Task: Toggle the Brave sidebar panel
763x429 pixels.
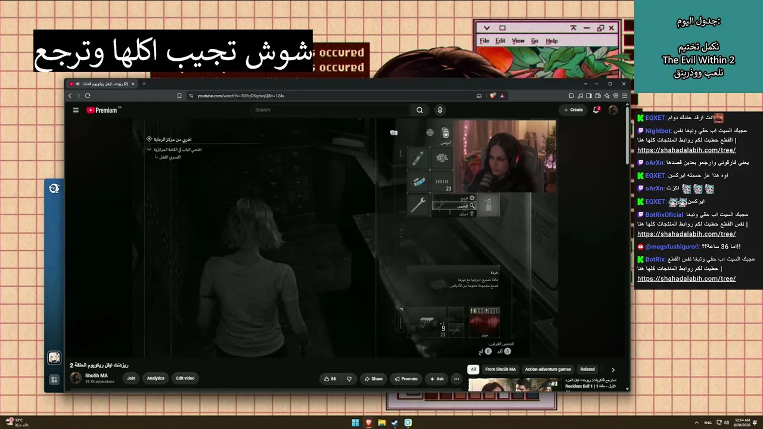Action: 589,95
